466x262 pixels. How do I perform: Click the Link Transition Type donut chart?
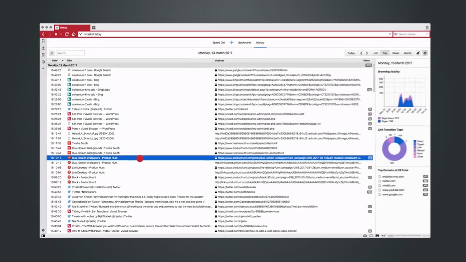coord(394,149)
